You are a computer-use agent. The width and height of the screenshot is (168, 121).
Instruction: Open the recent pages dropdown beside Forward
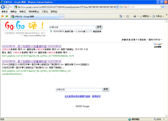(x=11, y=7)
